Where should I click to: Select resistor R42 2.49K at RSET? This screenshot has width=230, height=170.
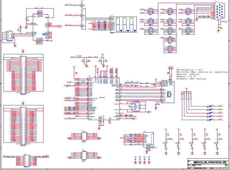pyautogui.click(x=128, y=119)
